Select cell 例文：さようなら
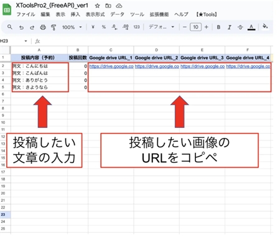This screenshot has width=280, height=236. pyautogui.click(x=39, y=87)
